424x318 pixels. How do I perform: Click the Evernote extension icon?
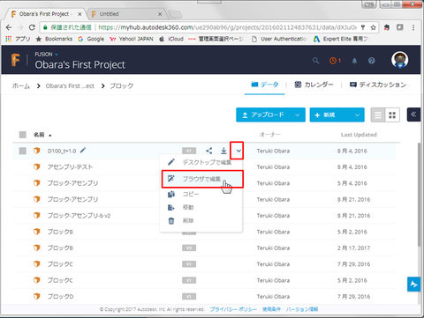387,27
